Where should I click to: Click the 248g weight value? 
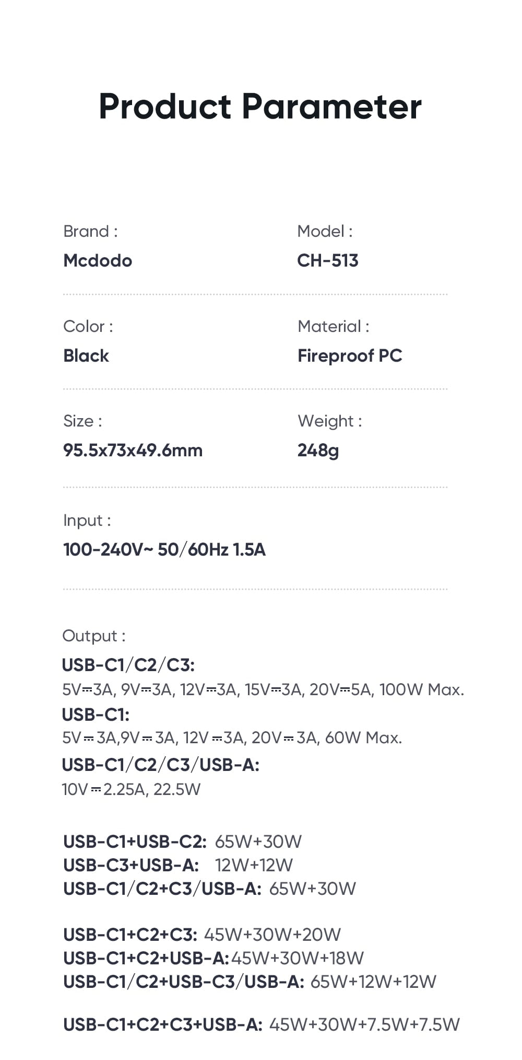point(318,451)
